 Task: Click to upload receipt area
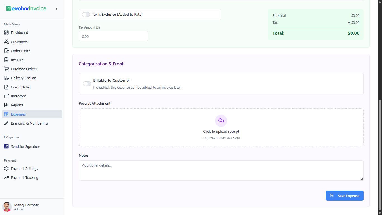(221, 127)
